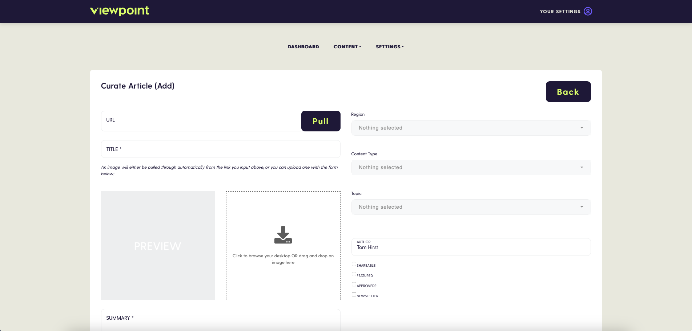Click the Viewpoint logo

click(x=119, y=11)
